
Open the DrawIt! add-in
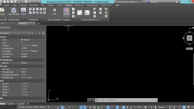pos(23,12)
